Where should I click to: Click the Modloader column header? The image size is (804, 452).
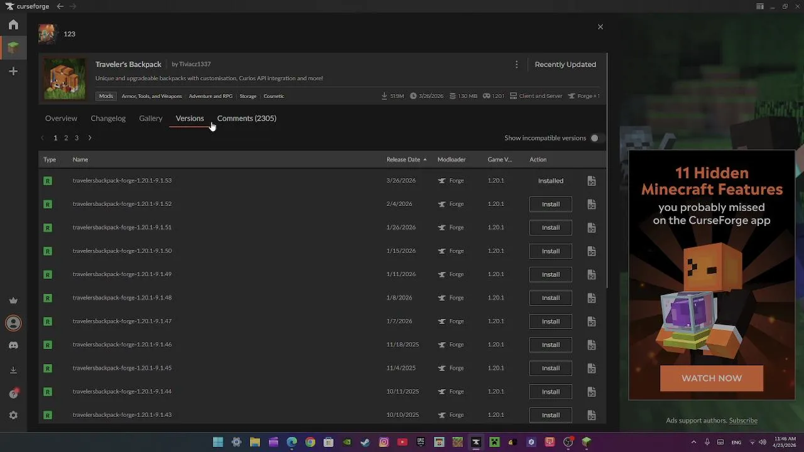pyautogui.click(x=452, y=159)
